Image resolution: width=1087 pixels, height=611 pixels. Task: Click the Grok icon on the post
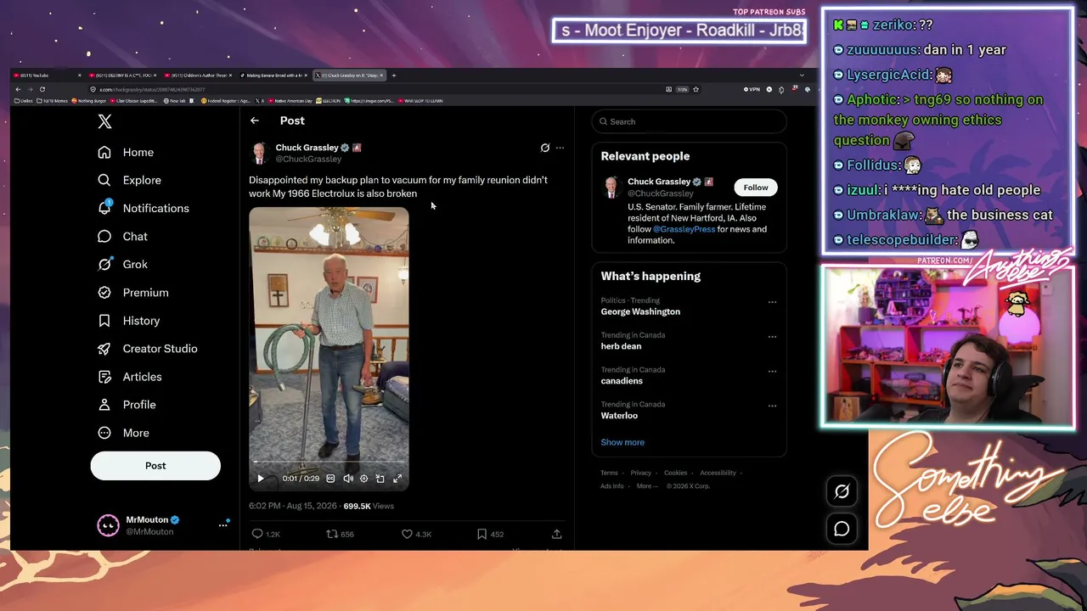click(545, 148)
